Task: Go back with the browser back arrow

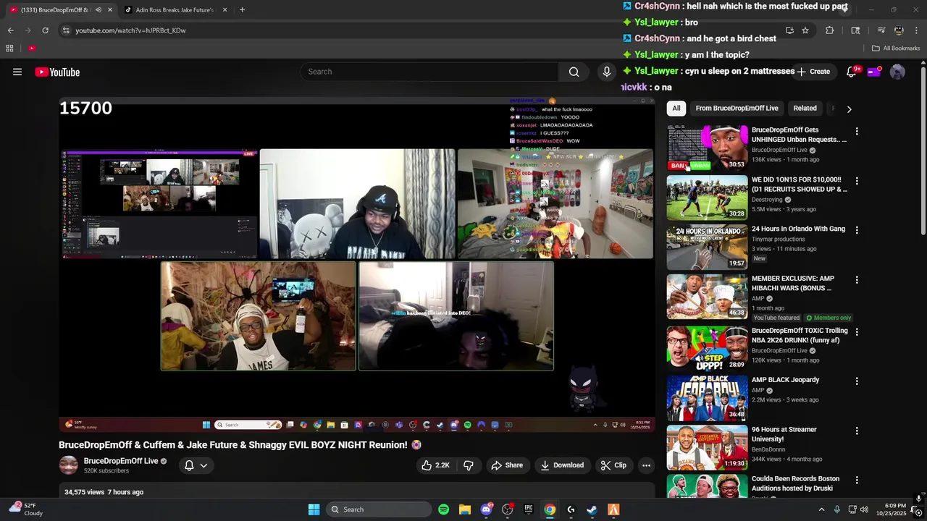Action: click(10, 30)
